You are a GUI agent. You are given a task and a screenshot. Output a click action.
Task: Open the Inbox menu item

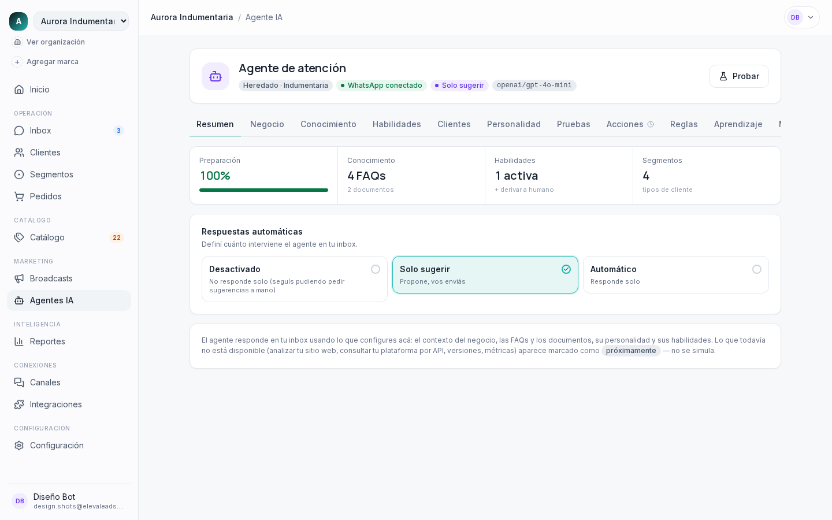click(x=69, y=131)
